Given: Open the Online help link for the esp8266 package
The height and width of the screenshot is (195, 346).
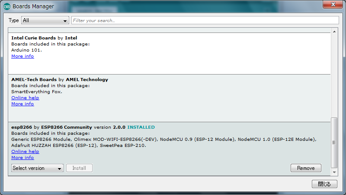Looking at the screenshot, I should [25, 151].
